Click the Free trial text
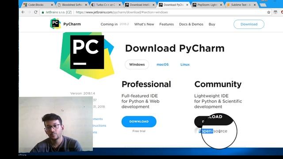Screen dimensions: 283x159 point(139,131)
